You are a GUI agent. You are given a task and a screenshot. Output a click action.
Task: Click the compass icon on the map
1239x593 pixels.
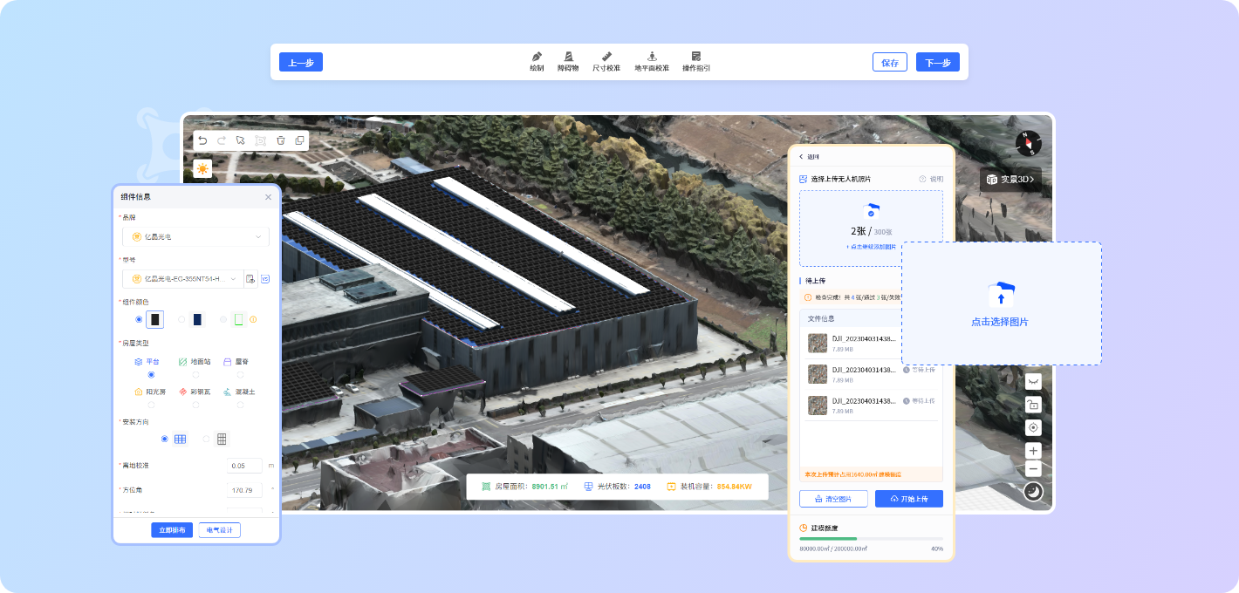click(x=1029, y=144)
